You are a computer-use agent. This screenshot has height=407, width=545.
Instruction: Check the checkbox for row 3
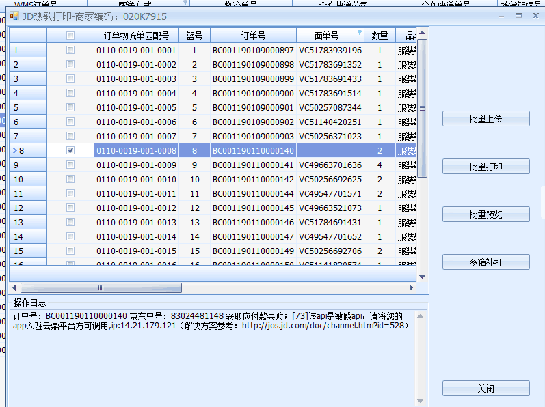70,79
